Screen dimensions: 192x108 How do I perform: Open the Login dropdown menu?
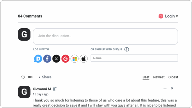pyautogui.click(x=171, y=16)
